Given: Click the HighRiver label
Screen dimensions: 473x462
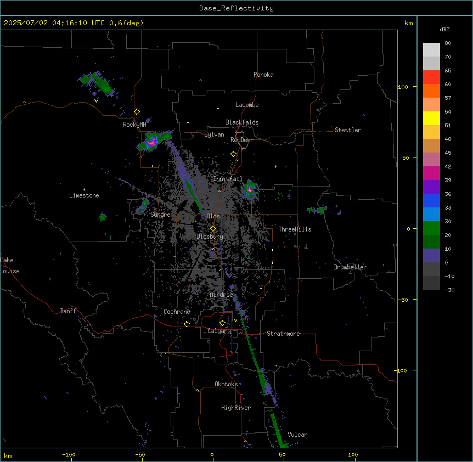Looking at the screenshot, I should (236, 408).
